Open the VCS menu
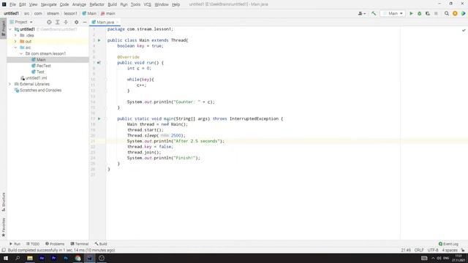This screenshot has height=263, width=468. coord(147,4)
